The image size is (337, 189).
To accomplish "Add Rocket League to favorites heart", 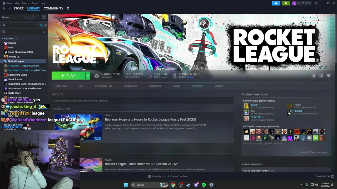I will click(329, 76).
